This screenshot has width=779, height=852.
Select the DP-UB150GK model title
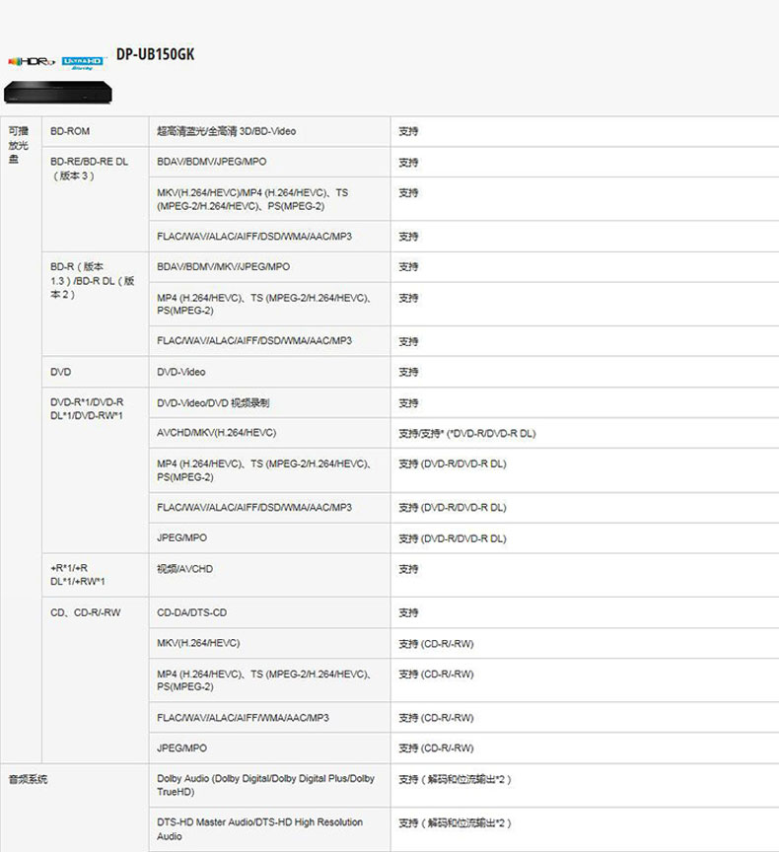click(x=155, y=54)
